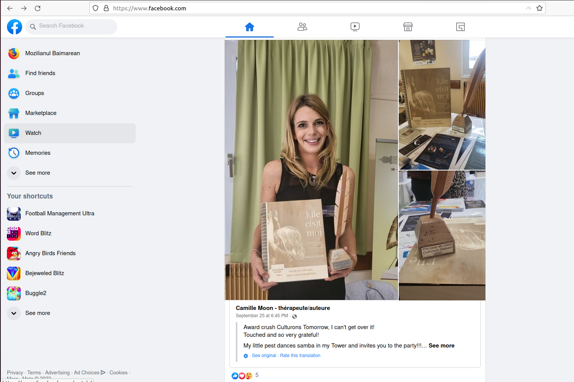Image resolution: width=574 pixels, height=382 pixels.
Task: Click the See original translation link
Action: click(x=264, y=356)
